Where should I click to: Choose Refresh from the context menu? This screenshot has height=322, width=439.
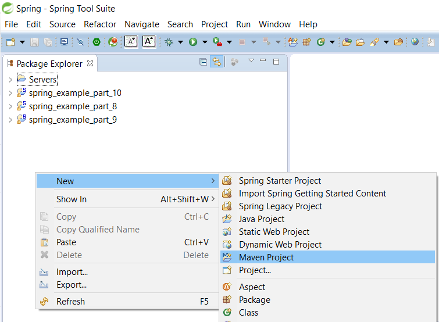(127, 302)
